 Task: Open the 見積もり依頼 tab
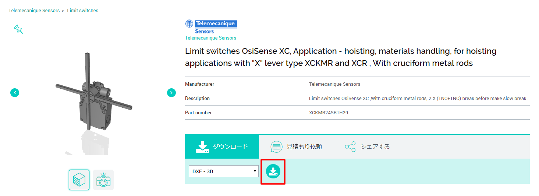point(296,147)
